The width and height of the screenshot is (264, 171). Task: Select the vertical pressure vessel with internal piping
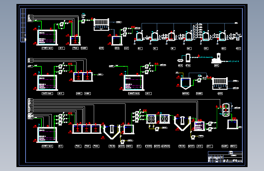(x=226, y=110)
